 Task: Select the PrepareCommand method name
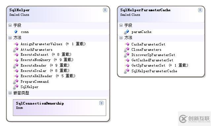click(35, 81)
